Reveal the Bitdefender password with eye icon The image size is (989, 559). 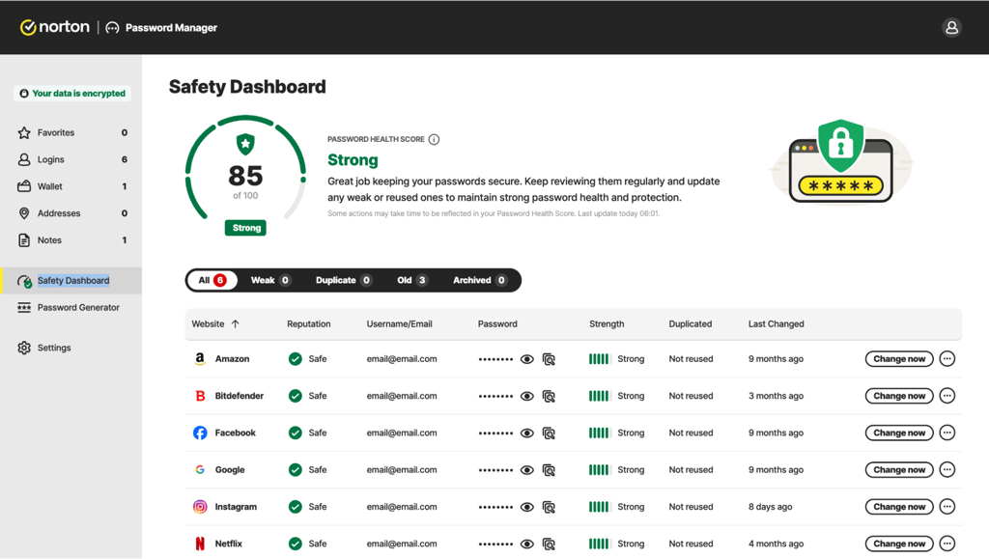click(526, 397)
